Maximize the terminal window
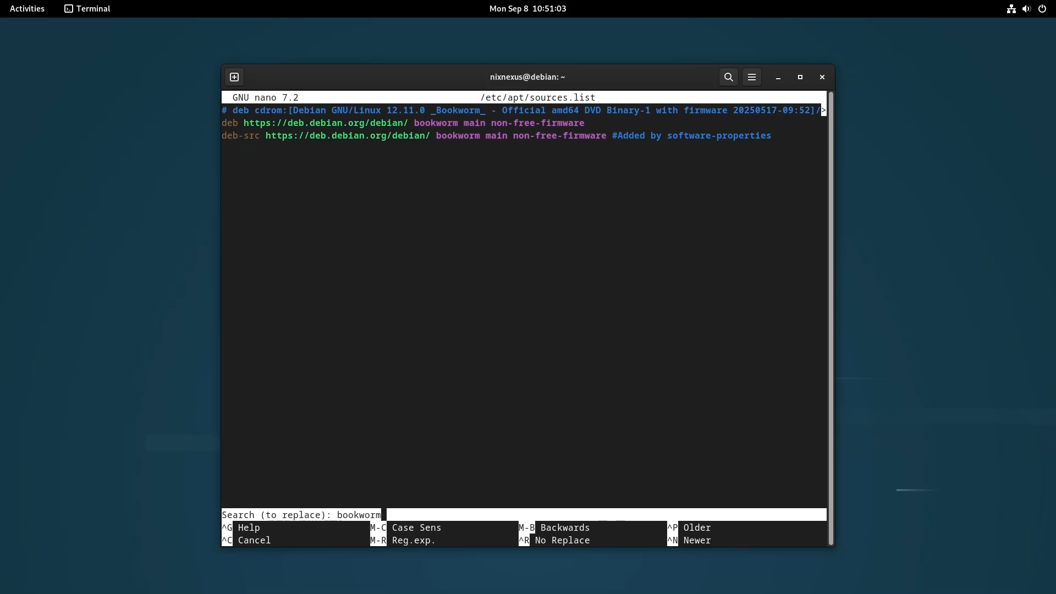The height and width of the screenshot is (594, 1056). 800,77
